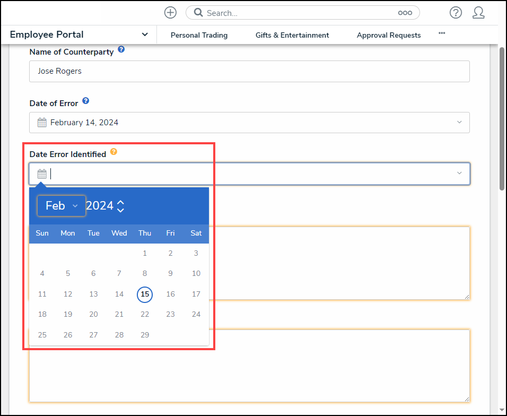Expand the Date of Error dropdown arrow
This screenshot has height=416, width=507.
click(459, 123)
